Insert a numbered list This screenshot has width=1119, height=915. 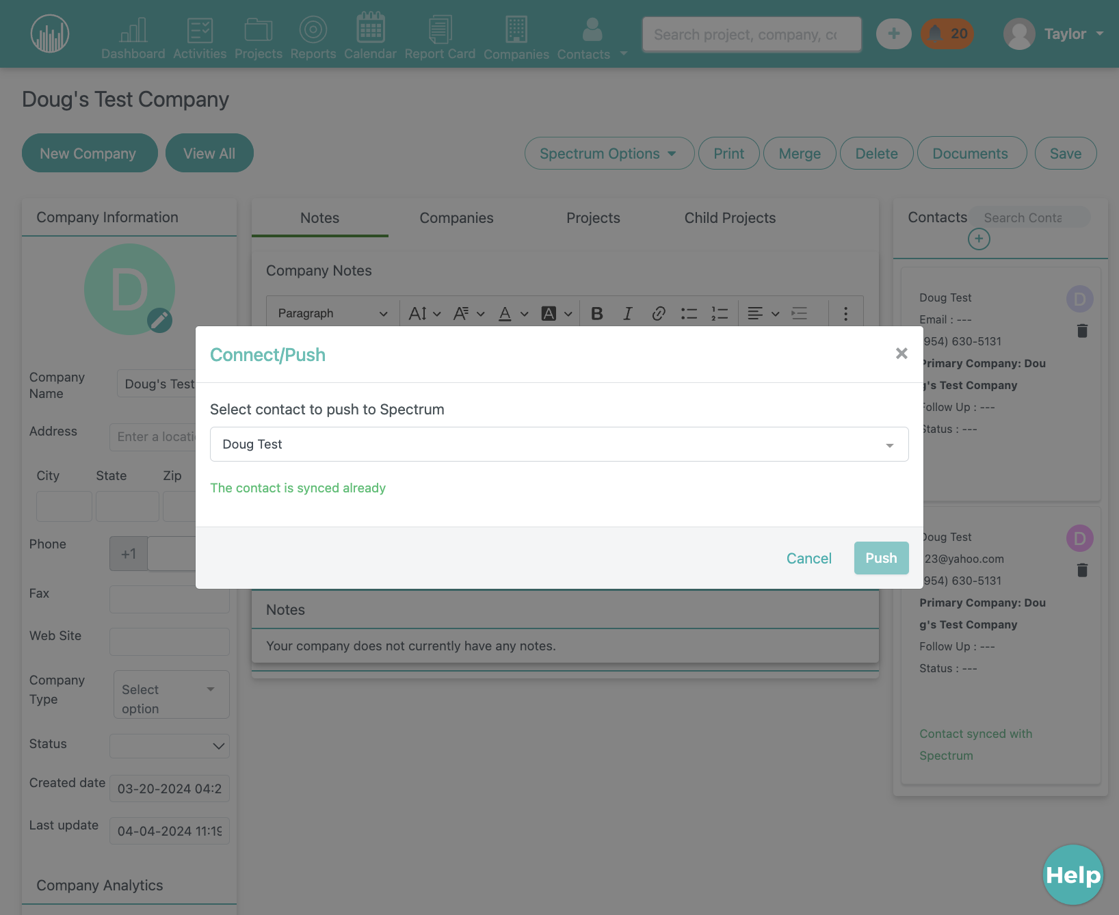[720, 313]
